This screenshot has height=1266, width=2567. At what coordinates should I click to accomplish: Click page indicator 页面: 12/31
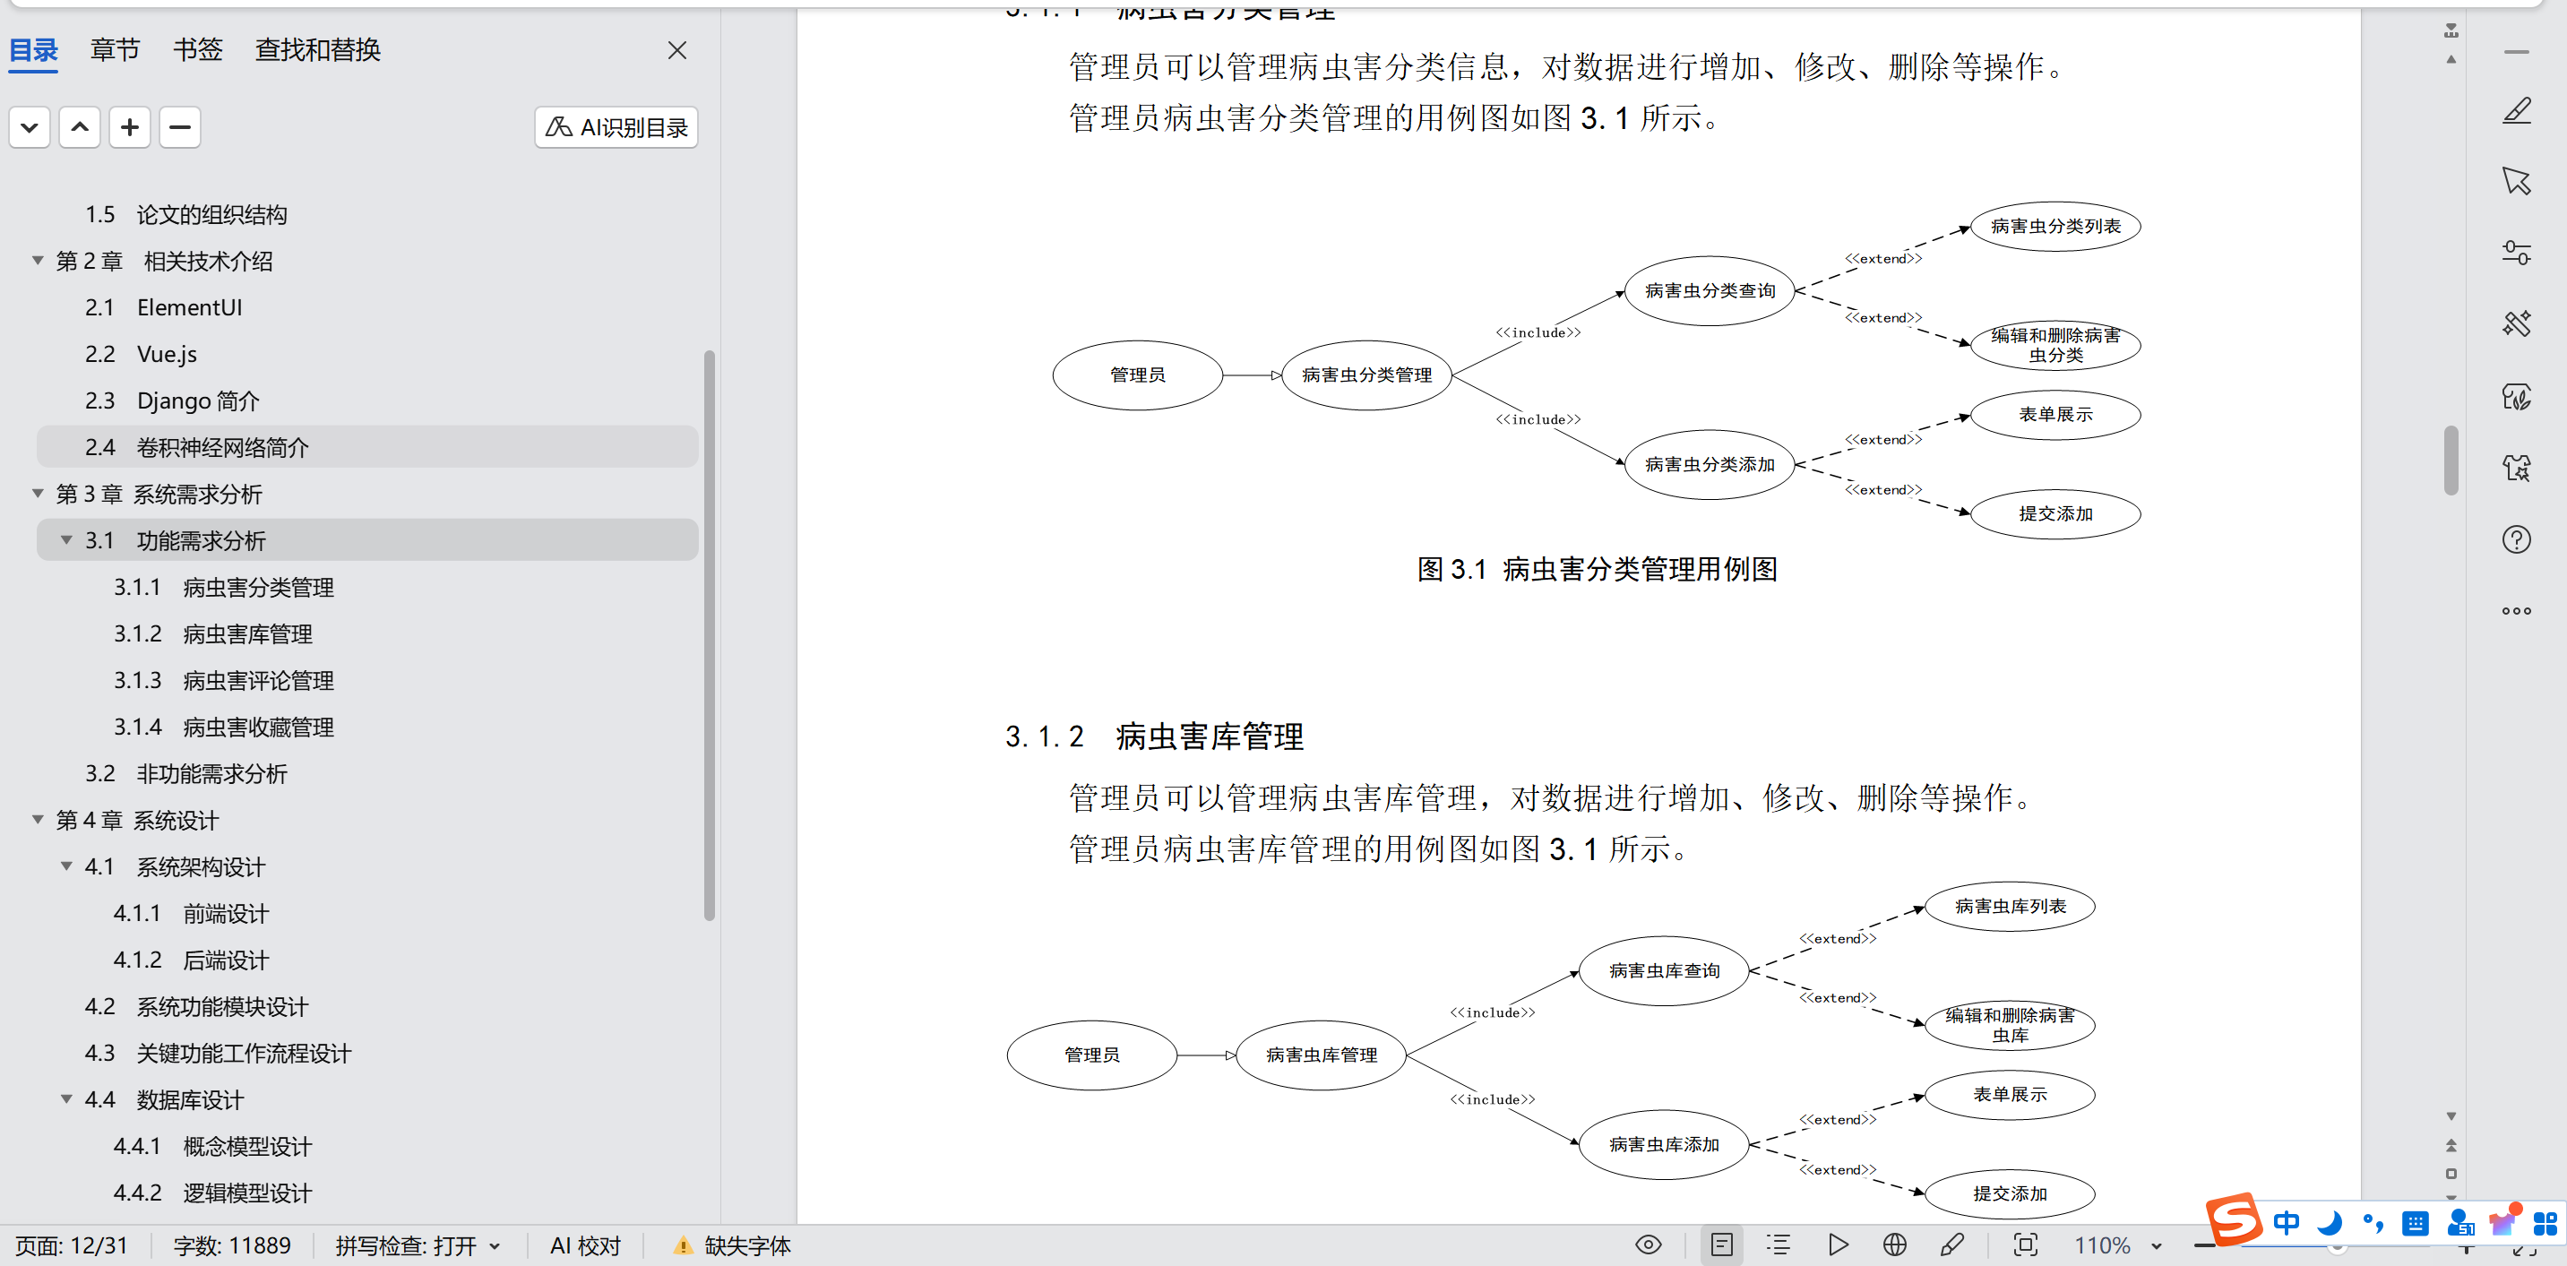(x=71, y=1245)
